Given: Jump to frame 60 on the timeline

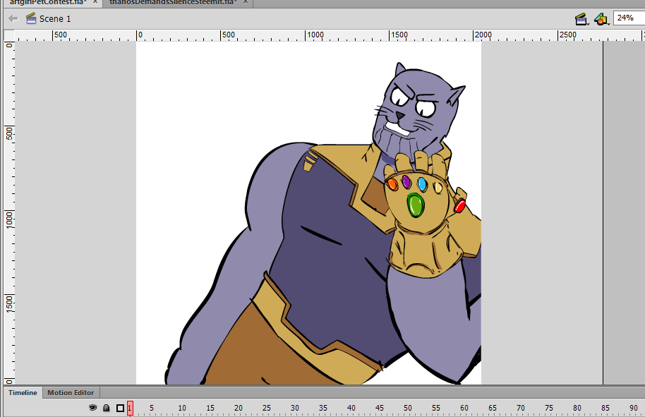Looking at the screenshot, I should click(464, 408).
